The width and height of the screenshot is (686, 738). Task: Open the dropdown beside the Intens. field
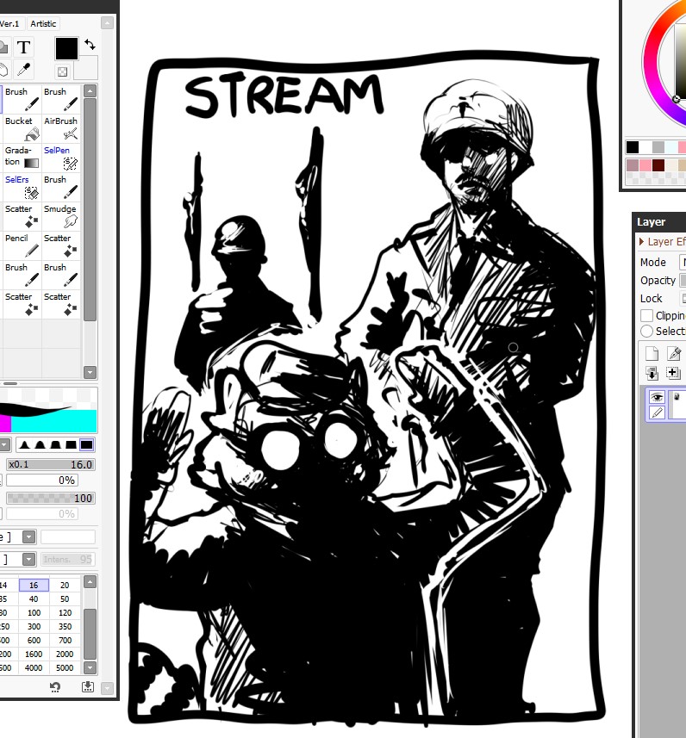pos(28,559)
